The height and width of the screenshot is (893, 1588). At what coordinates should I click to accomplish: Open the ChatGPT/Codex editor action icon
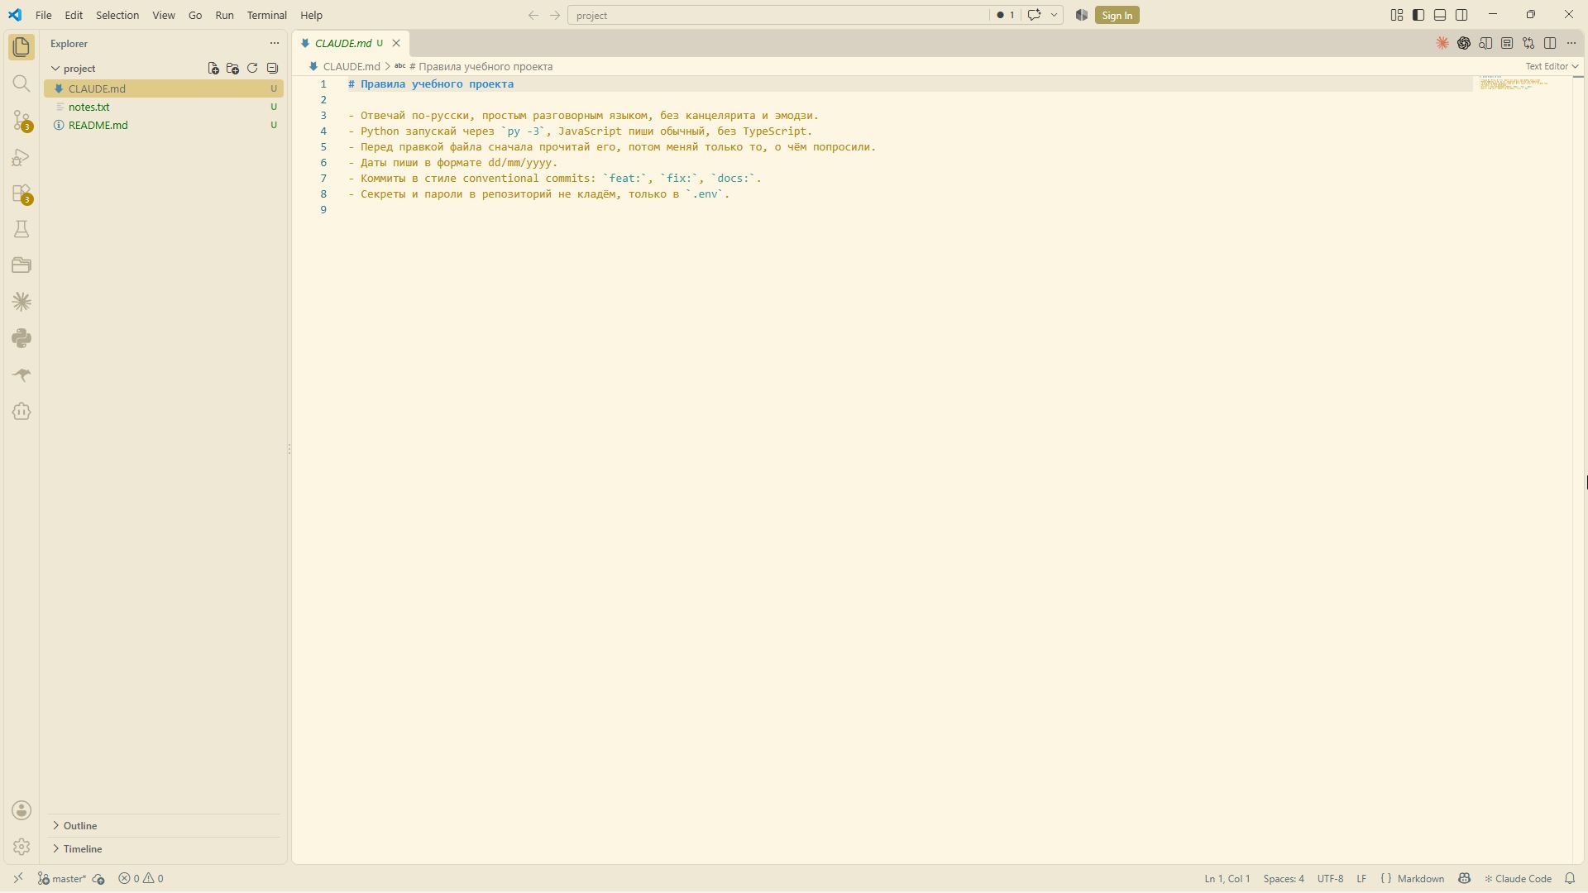click(x=1464, y=43)
